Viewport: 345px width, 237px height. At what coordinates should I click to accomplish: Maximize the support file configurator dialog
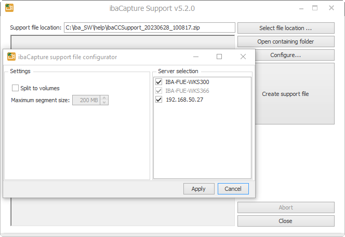219,57
